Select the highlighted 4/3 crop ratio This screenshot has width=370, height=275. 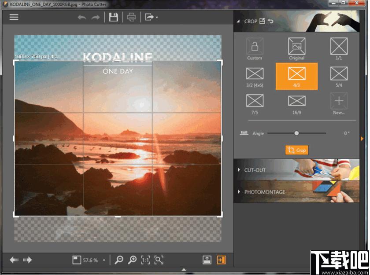pos(296,76)
